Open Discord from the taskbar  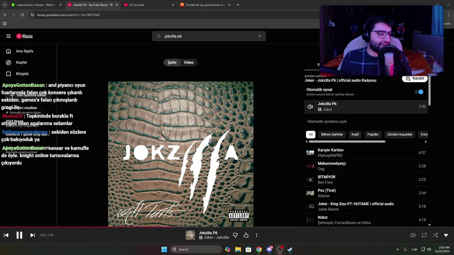[269, 249]
